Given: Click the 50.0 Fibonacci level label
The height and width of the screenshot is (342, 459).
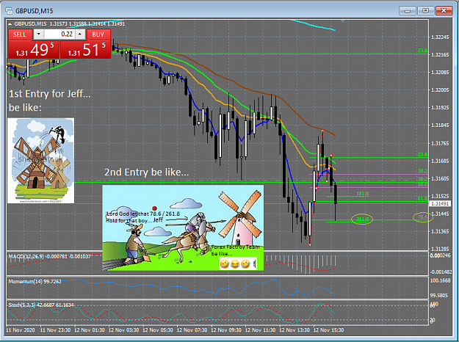Looking at the screenshot, I should tap(422, 185).
